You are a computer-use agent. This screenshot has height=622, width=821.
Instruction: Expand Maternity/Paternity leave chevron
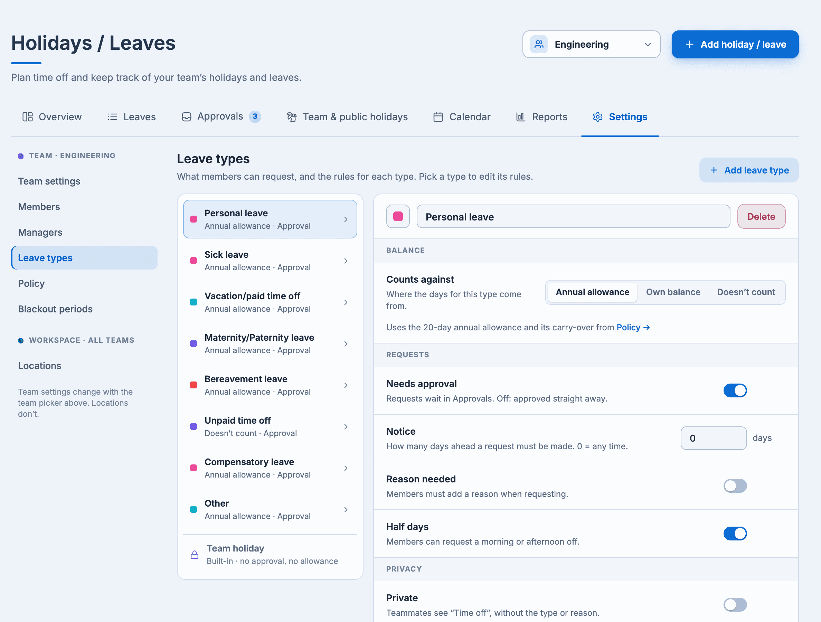click(x=346, y=344)
